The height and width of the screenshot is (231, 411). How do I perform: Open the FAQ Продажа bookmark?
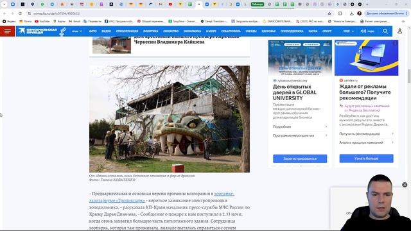tap(119, 21)
